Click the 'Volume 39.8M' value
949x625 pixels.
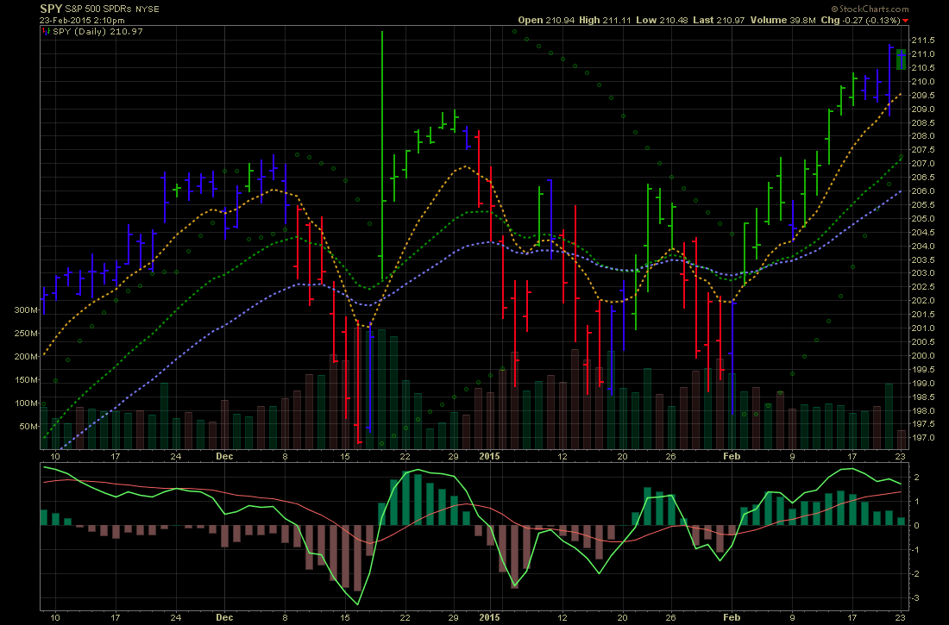coord(783,20)
